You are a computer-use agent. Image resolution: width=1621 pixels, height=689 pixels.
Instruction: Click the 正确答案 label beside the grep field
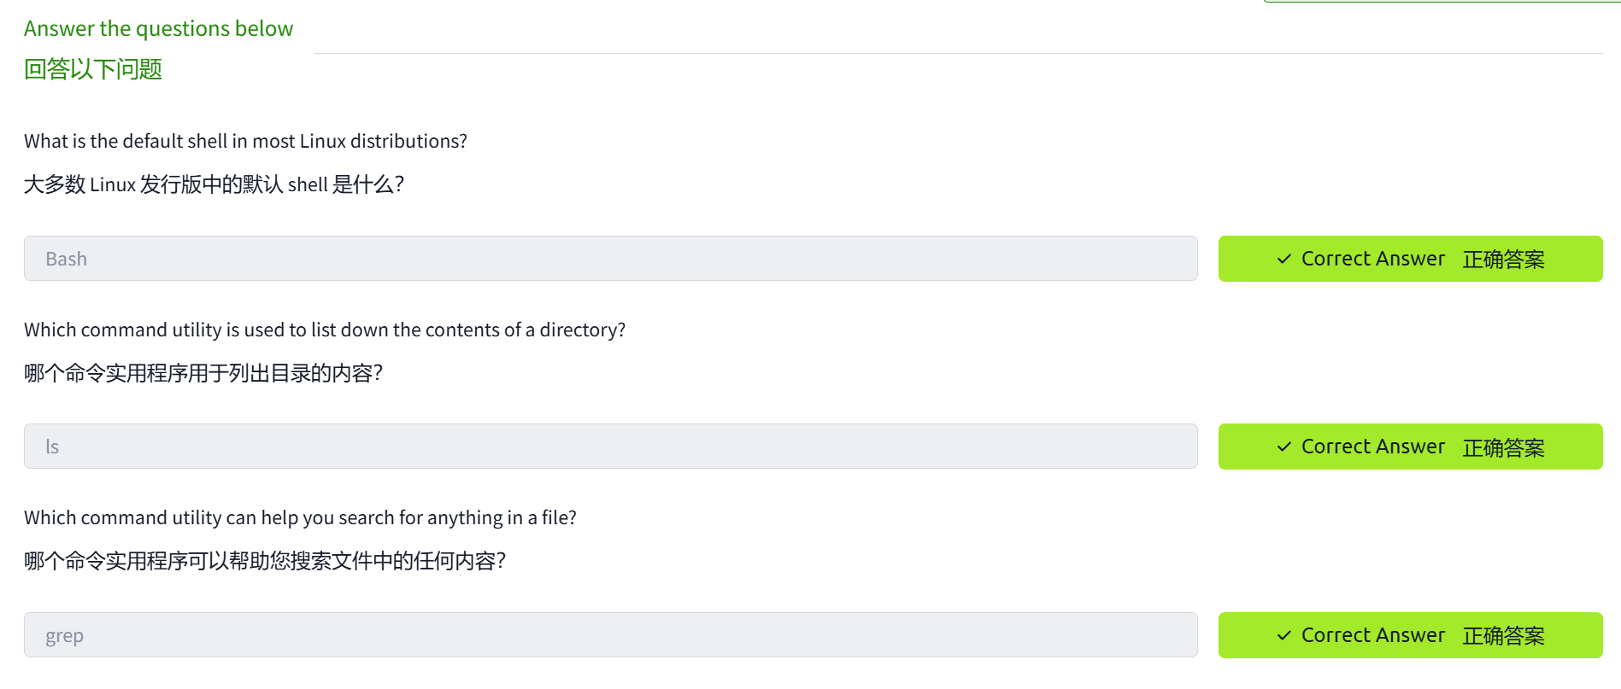point(1503,636)
